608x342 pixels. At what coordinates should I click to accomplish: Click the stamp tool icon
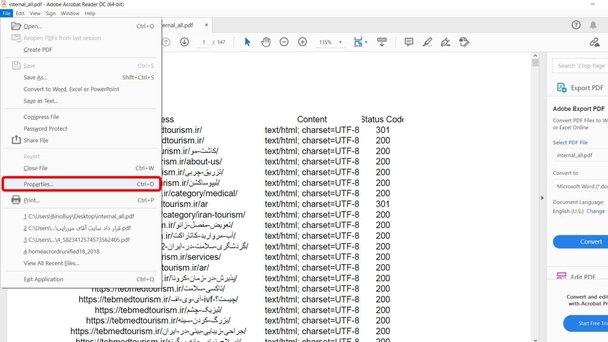464,42
